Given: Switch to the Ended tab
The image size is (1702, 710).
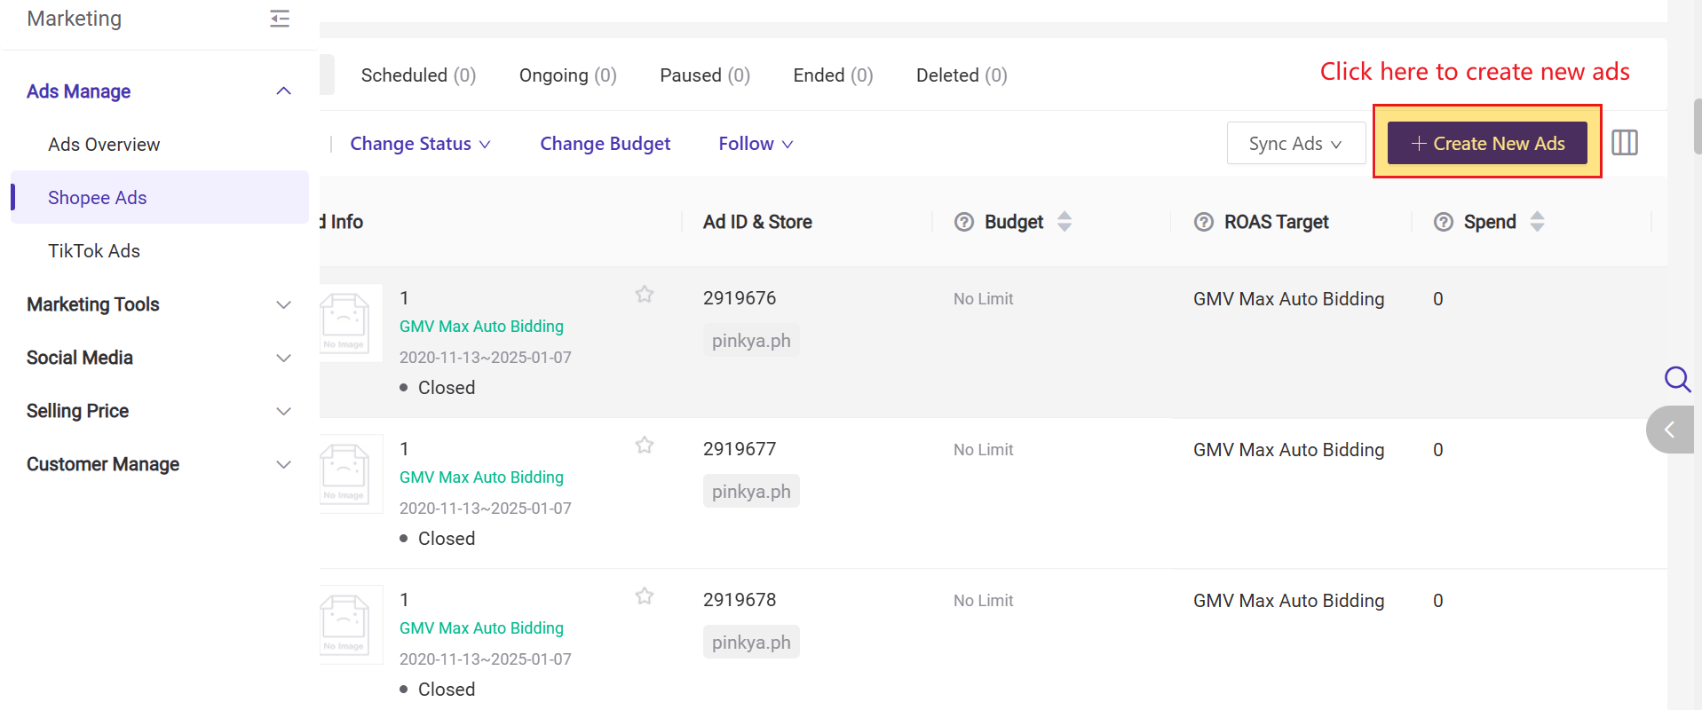Looking at the screenshot, I should pos(832,75).
